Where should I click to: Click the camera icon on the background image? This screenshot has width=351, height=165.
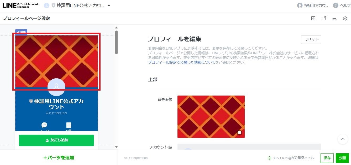239,133
